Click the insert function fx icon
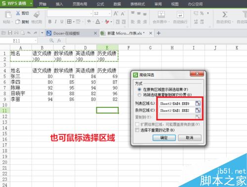 point(59,41)
